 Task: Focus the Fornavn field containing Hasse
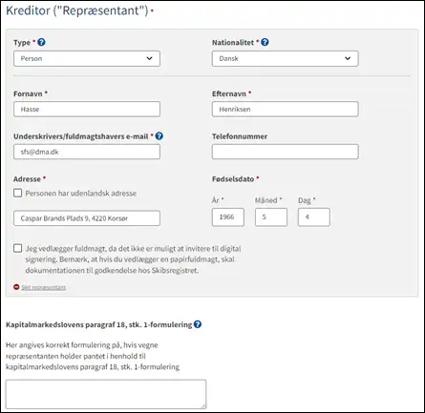coord(87,109)
